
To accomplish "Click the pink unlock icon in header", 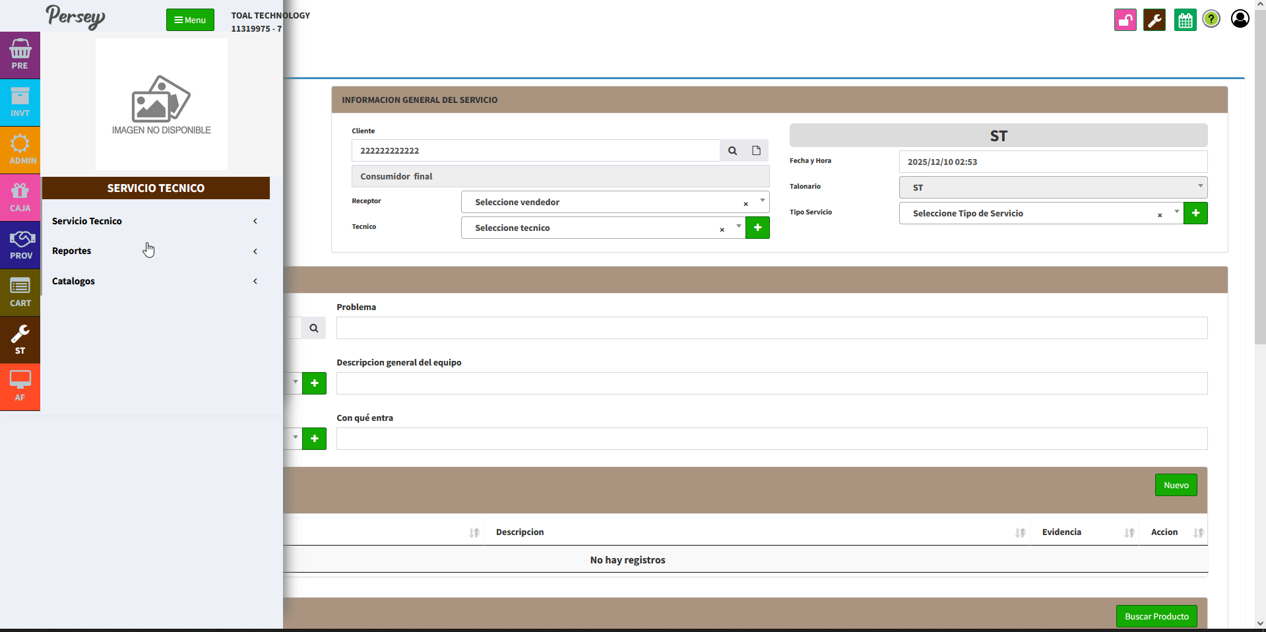I will click(1125, 20).
